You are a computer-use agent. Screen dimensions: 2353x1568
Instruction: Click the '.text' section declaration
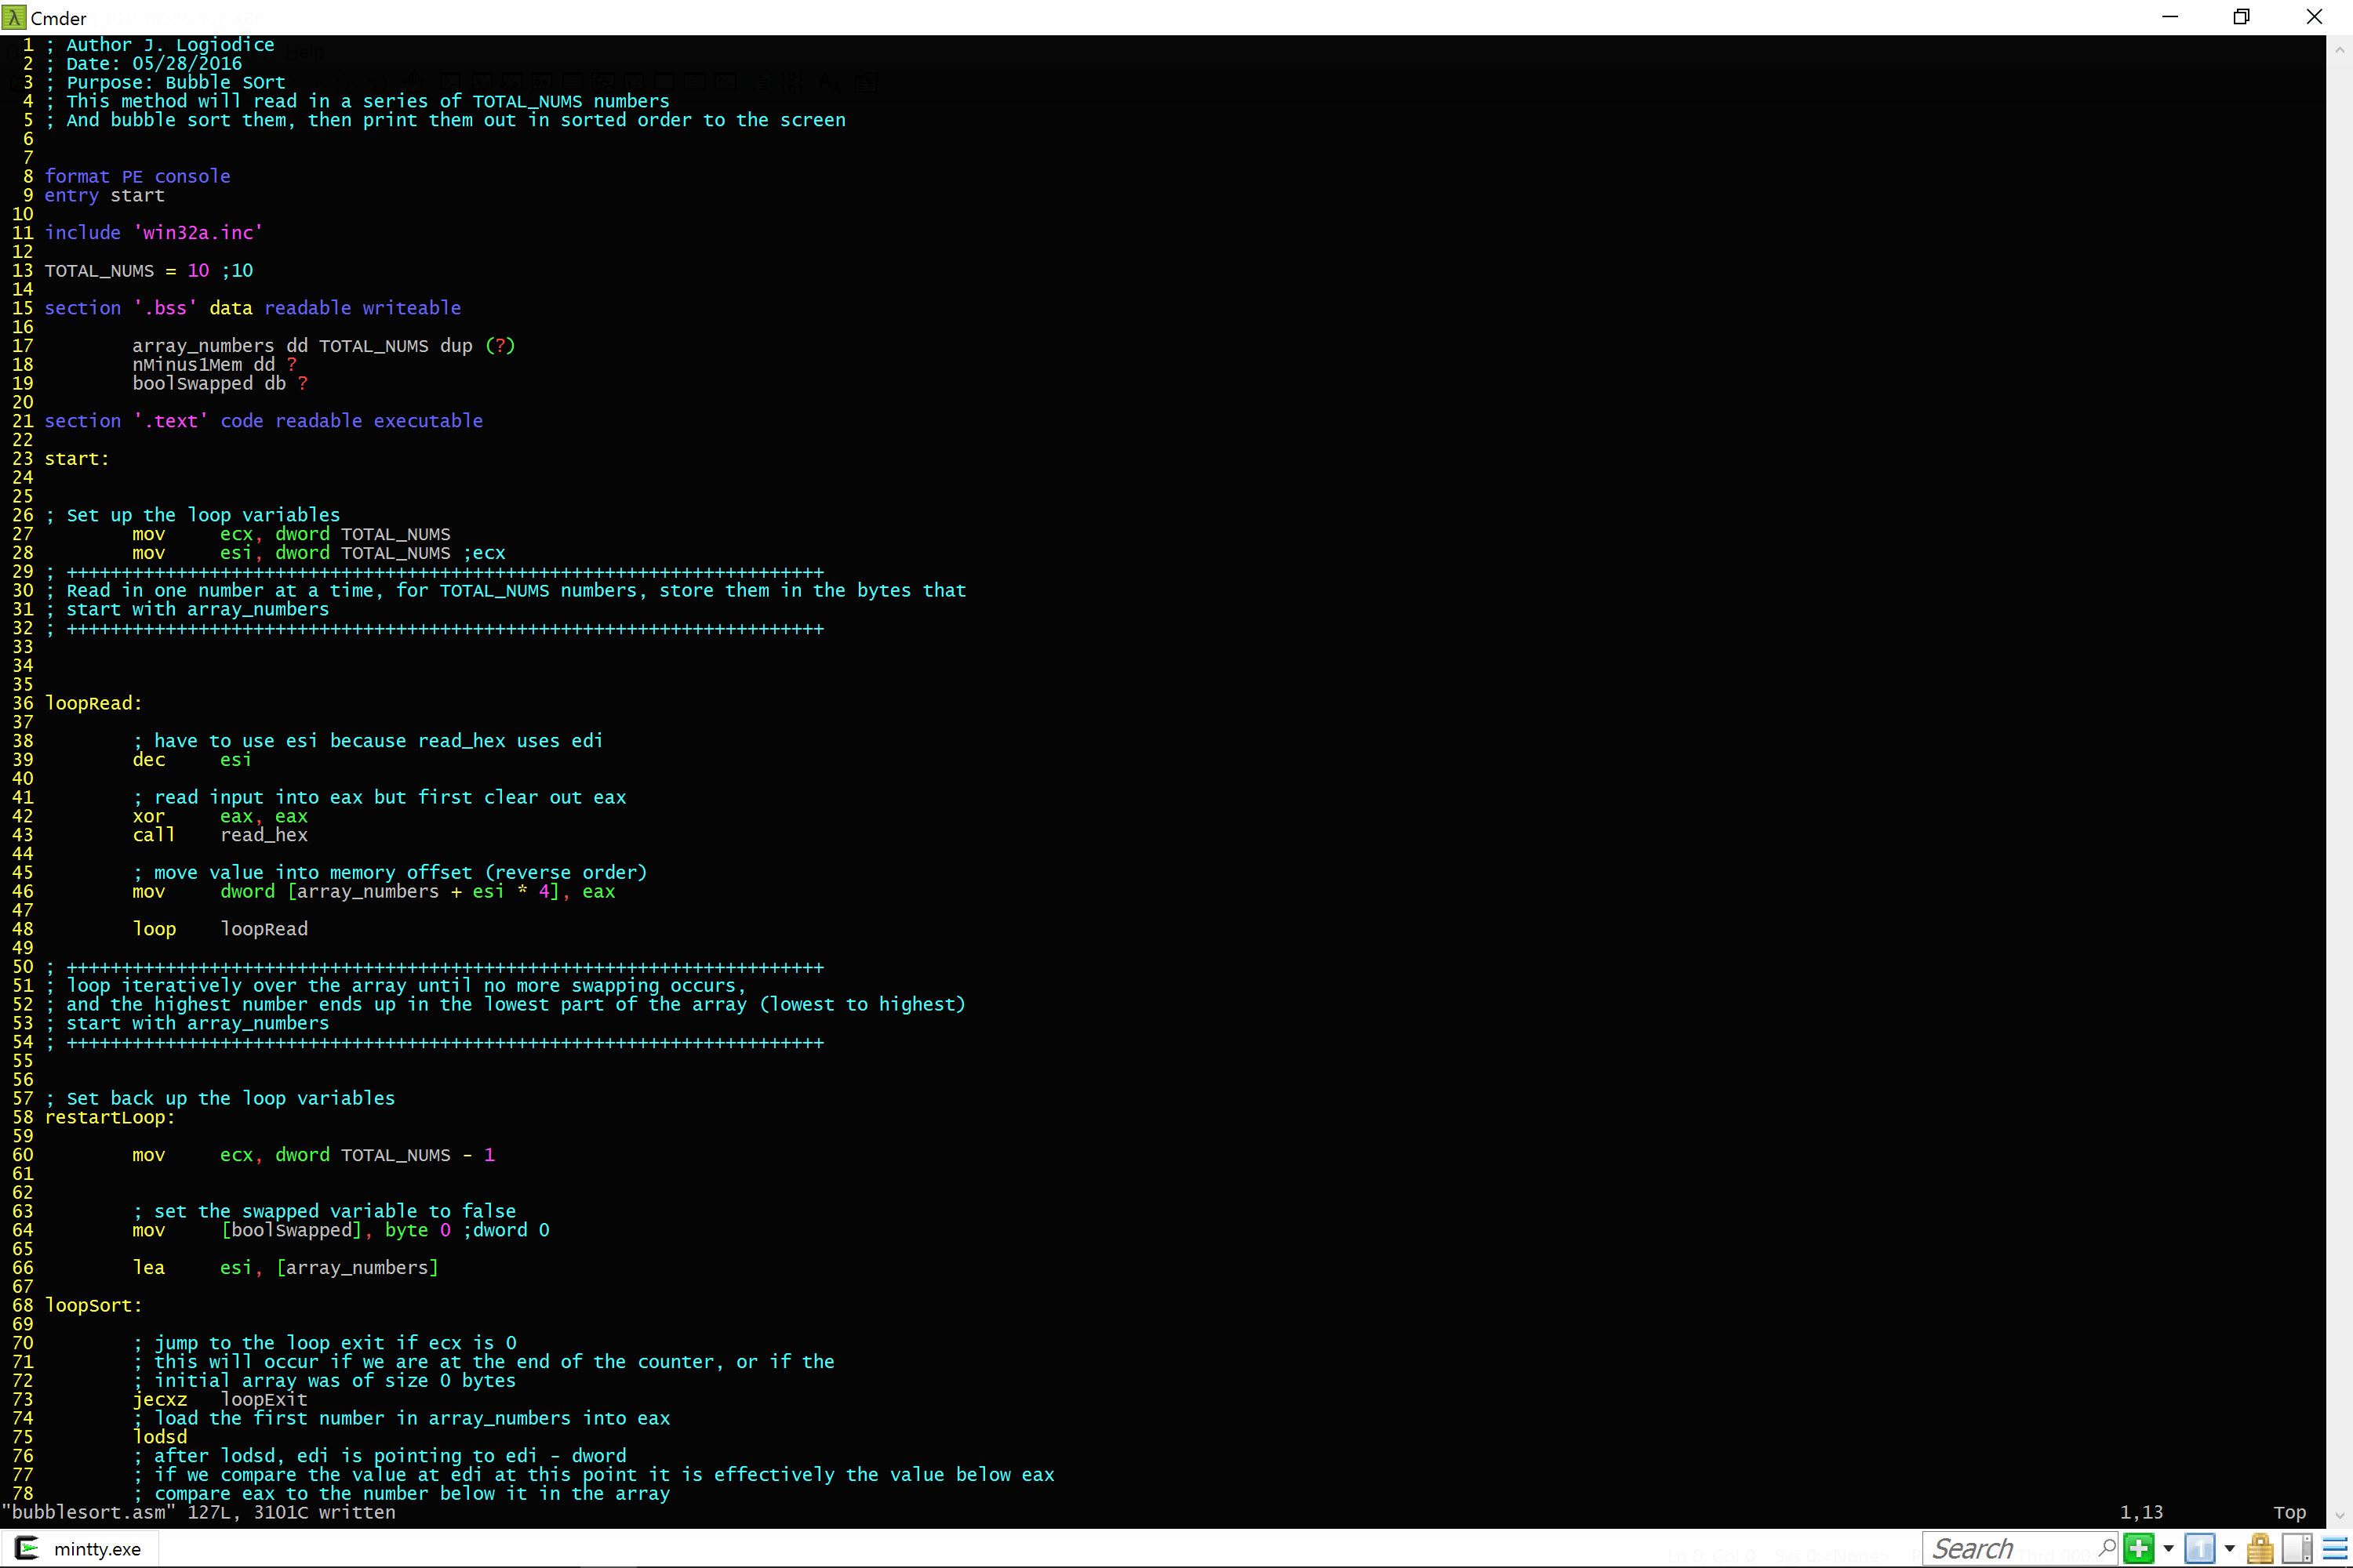pyautogui.click(x=263, y=421)
